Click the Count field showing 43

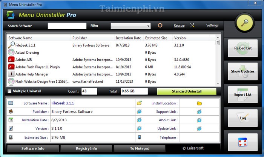(x=89, y=91)
